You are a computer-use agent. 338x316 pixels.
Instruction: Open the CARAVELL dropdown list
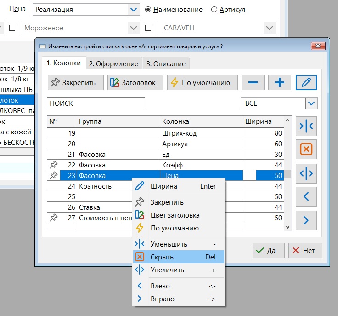(270, 28)
